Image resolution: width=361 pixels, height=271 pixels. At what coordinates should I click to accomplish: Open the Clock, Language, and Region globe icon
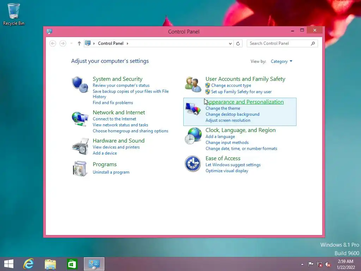[x=193, y=136]
